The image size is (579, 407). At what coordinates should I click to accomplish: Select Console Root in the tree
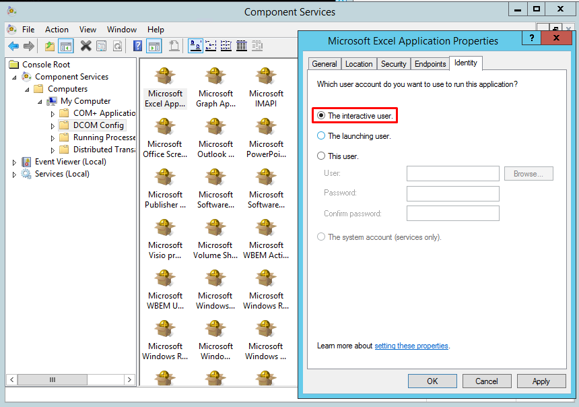pyautogui.click(x=46, y=65)
